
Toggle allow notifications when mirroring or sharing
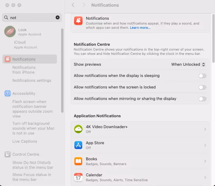point(203,99)
